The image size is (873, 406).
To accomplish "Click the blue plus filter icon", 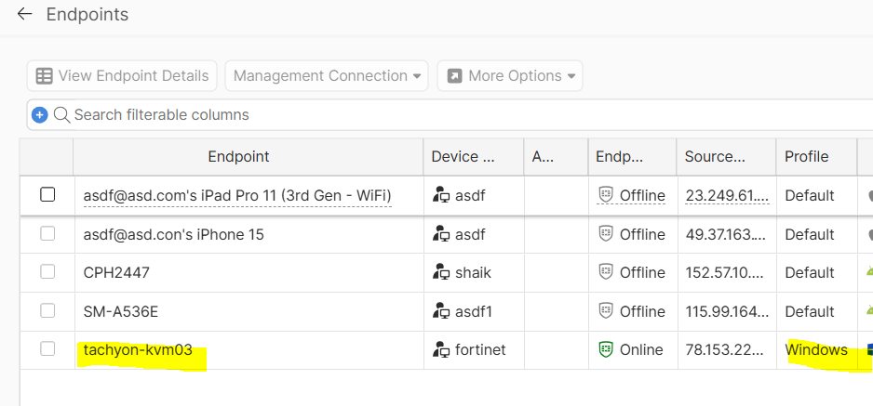I will tap(39, 115).
